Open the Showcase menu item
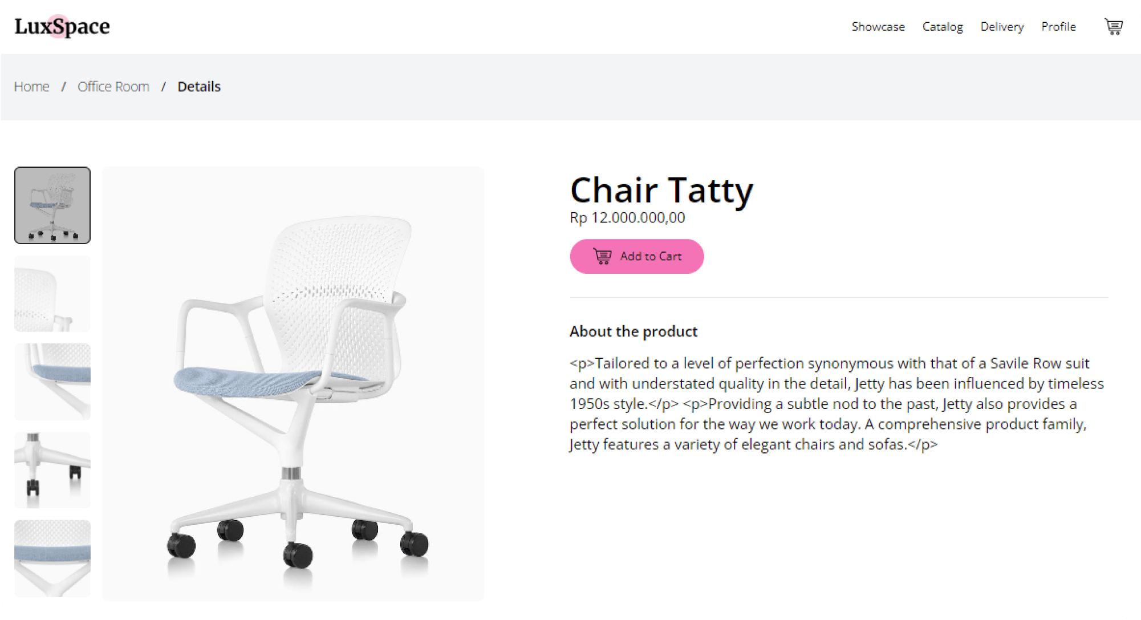Image resolution: width=1141 pixels, height=620 pixels. (x=878, y=27)
